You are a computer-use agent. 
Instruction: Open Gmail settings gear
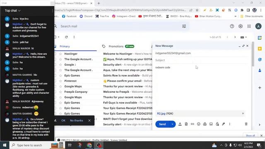click(x=241, y=26)
